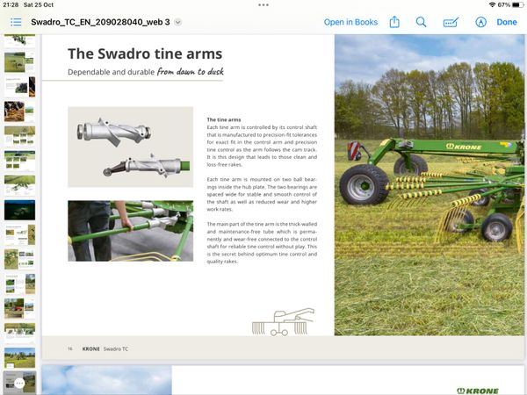Select the red tractor page thumbnail
This screenshot has width=527, height=395.
click(x=19, y=308)
